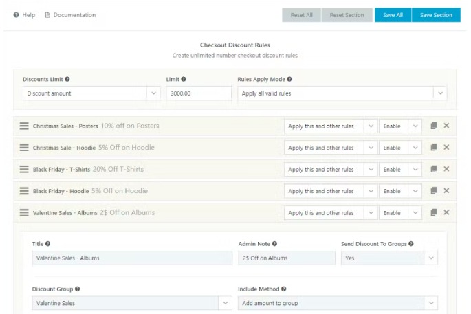Viewport: 471px width, 314px height.
Task: Click the Reset Section button
Action: [x=347, y=15]
